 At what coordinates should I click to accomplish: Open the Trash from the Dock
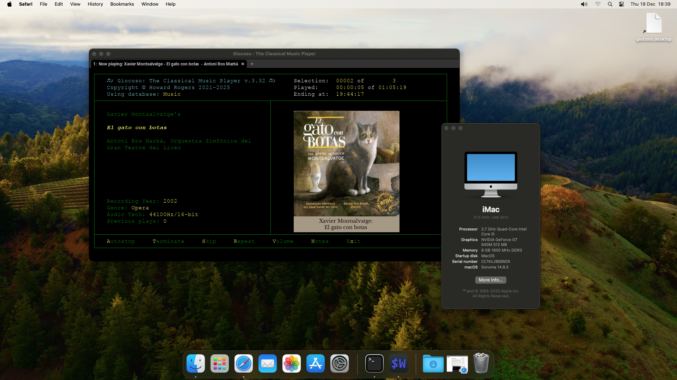481,363
